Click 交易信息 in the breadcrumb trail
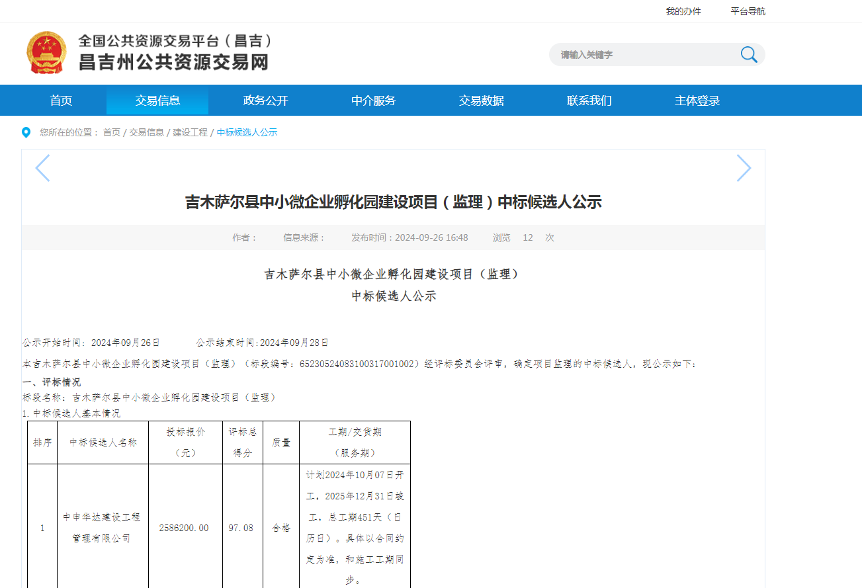This screenshot has width=862, height=588. (x=146, y=132)
